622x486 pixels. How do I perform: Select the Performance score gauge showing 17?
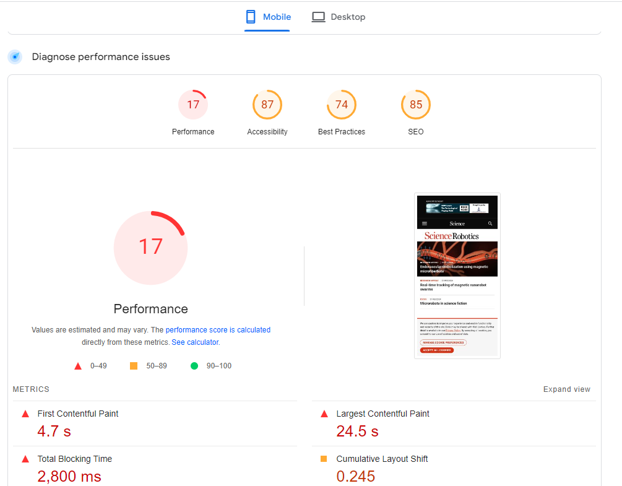(x=192, y=104)
